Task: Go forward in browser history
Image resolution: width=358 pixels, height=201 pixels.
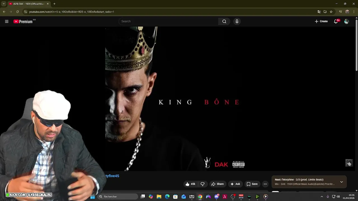Action: (x=11, y=12)
